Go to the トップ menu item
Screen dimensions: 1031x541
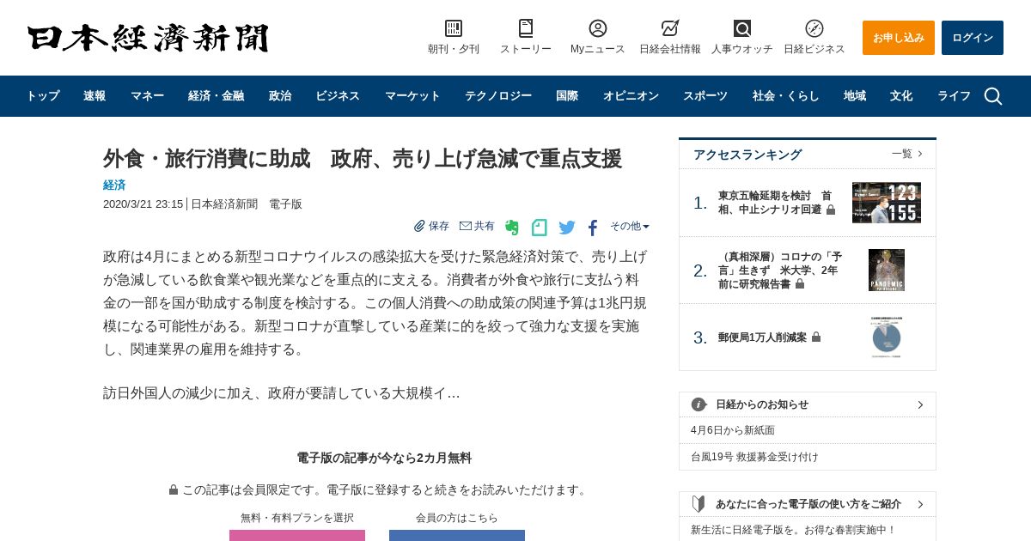click(43, 96)
